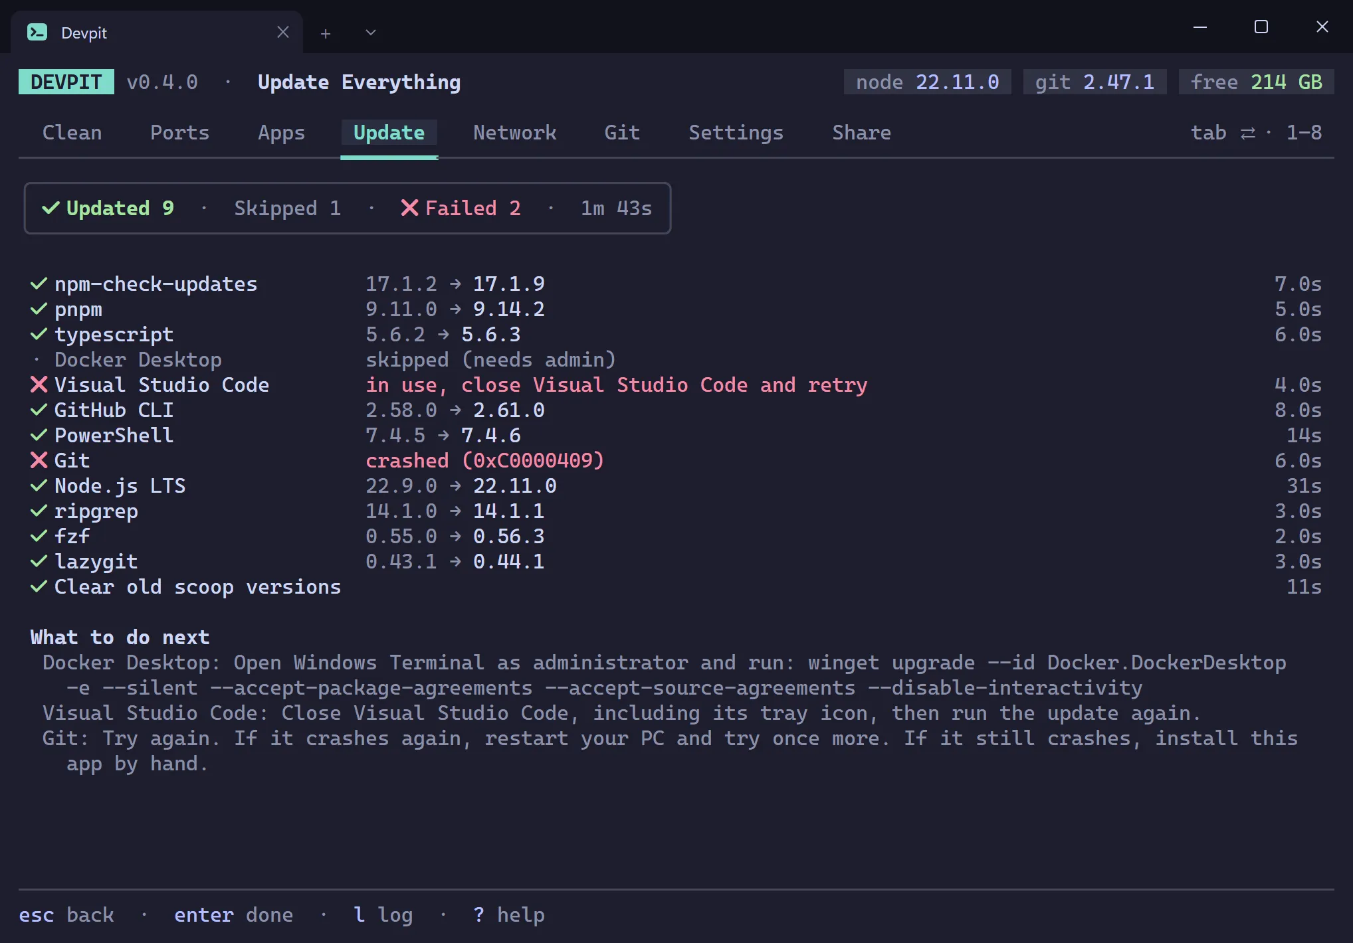Click 'in use, close Visual Studio Code' message
Image resolution: width=1353 pixels, height=943 pixels.
tap(617, 385)
